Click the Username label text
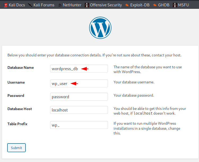The height and width of the screenshot is (162, 199). point(16,82)
